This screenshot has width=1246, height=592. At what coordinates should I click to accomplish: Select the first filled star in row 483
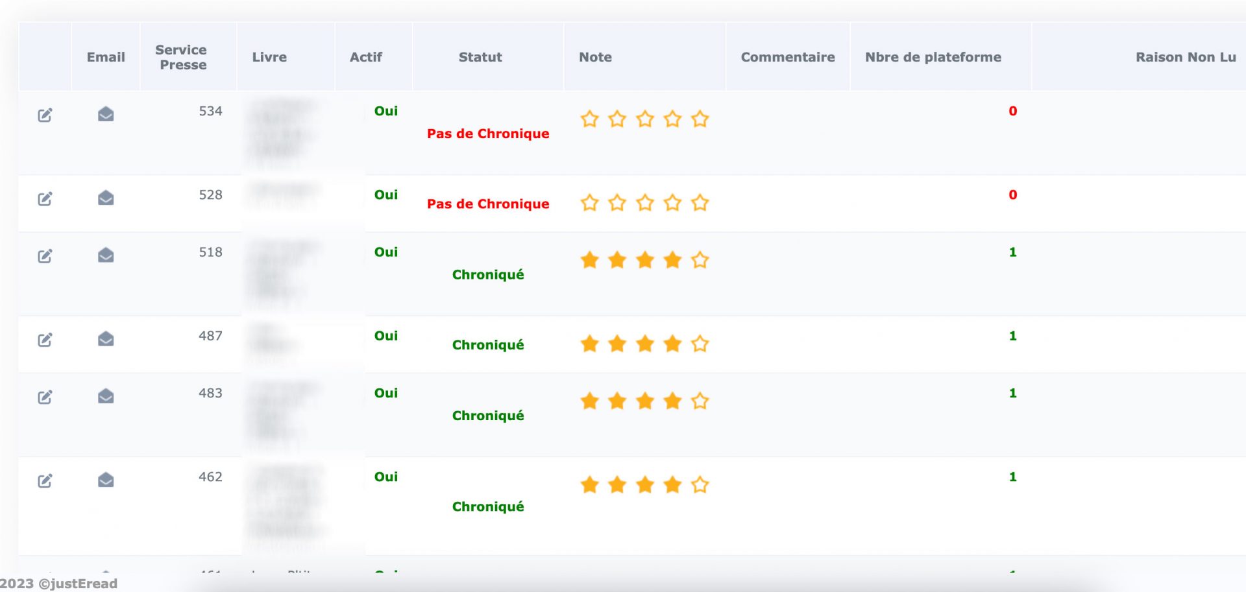tap(589, 401)
